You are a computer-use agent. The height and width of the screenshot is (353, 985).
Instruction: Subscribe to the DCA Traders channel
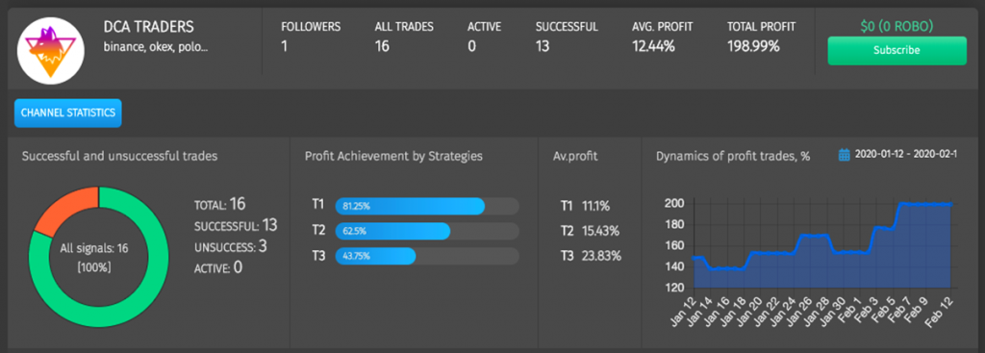pos(897,50)
